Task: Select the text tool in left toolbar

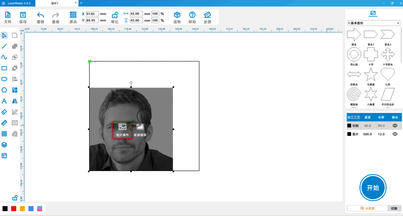Action: (x=4, y=101)
